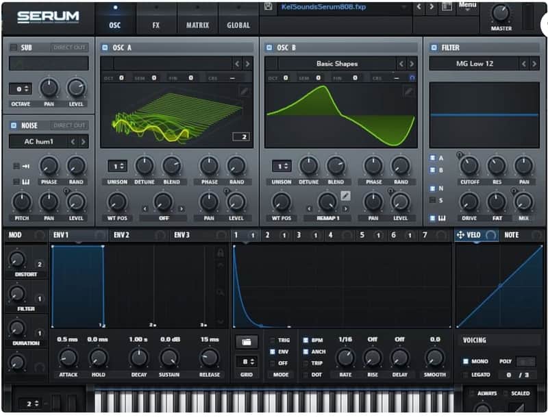Click OSC A waveform edit pencil icon

(245, 92)
